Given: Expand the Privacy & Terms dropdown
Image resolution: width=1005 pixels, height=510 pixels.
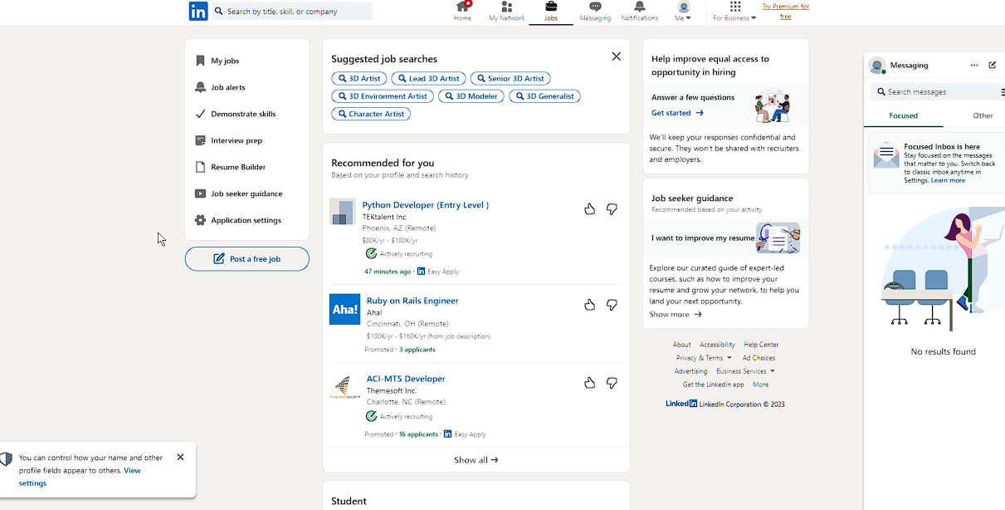Looking at the screenshot, I should click(x=704, y=358).
